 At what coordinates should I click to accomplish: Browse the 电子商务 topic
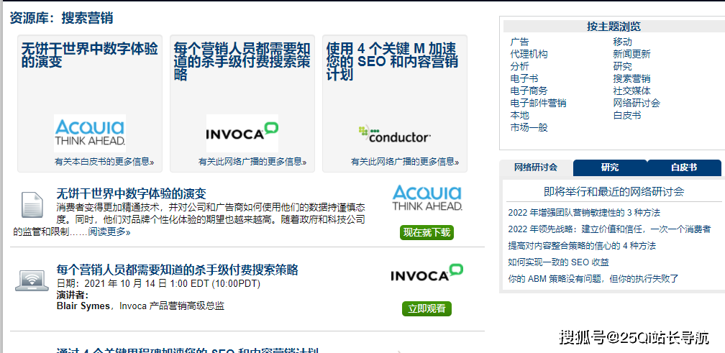click(x=529, y=91)
